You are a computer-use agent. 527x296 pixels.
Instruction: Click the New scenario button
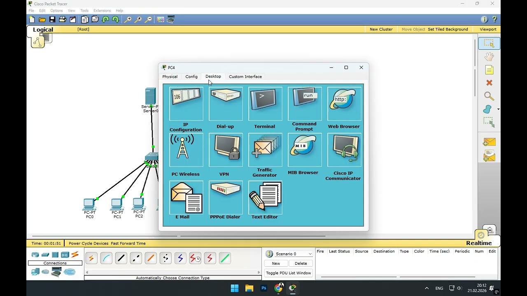click(276, 264)
